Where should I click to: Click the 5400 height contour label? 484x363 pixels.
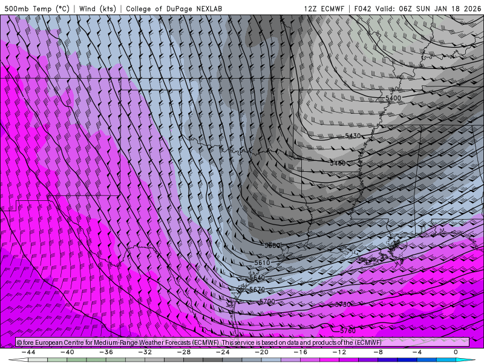tap(393, 98)
